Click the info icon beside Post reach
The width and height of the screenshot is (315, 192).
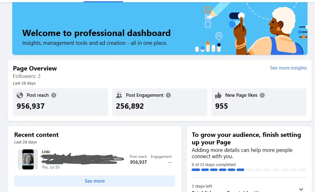pyautogui.click(x=54, y=95)
